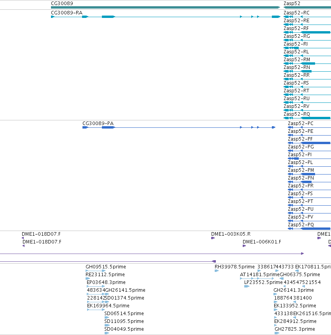The width and height of the screenshot is (331, 335).
Task: Select the Zasp52-RS transcript label
Action: [296, 83]
